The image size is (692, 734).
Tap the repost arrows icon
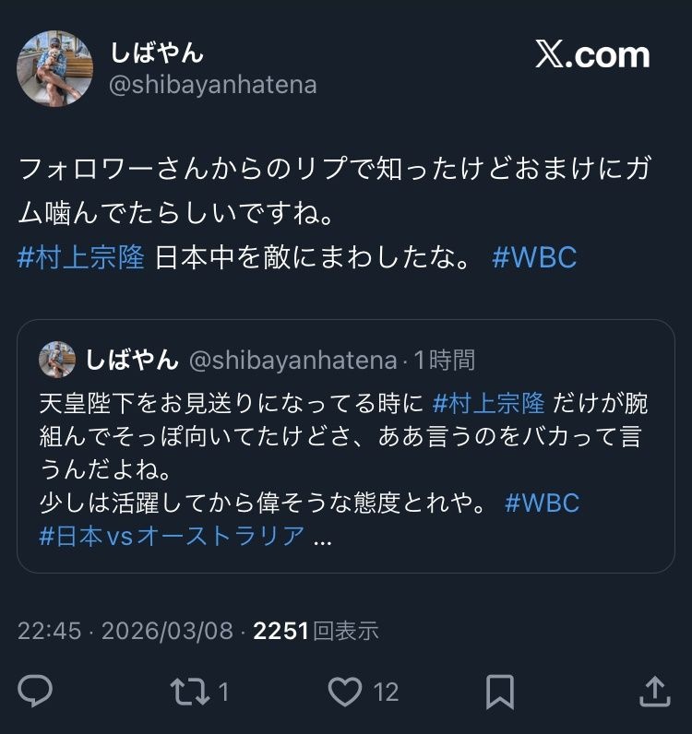(190, 692)
